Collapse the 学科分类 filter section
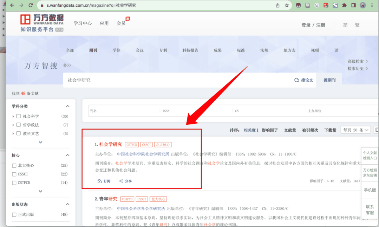This screenshot has height=227, width=379. point(68,106)
